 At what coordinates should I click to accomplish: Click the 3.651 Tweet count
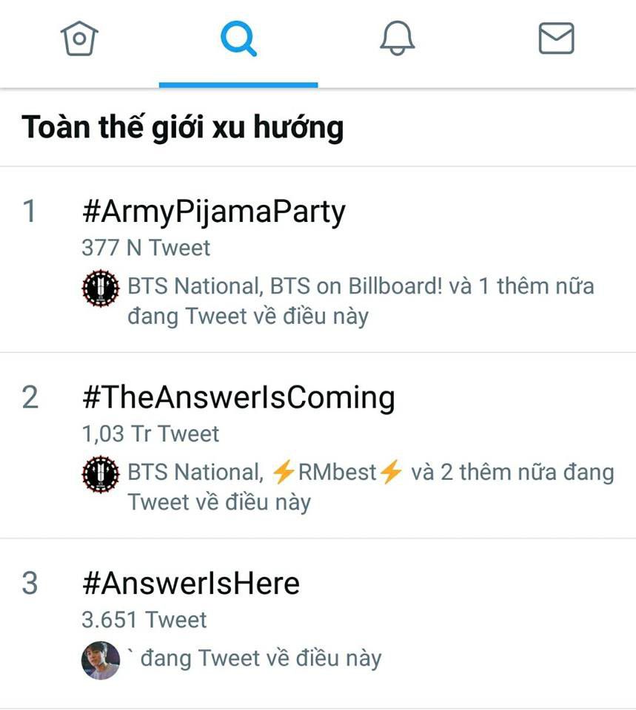coord(144,620)
